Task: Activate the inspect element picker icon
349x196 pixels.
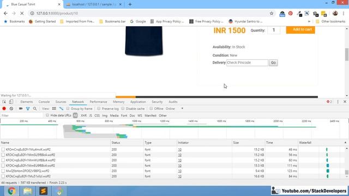Action: click(x=4, y=102)
